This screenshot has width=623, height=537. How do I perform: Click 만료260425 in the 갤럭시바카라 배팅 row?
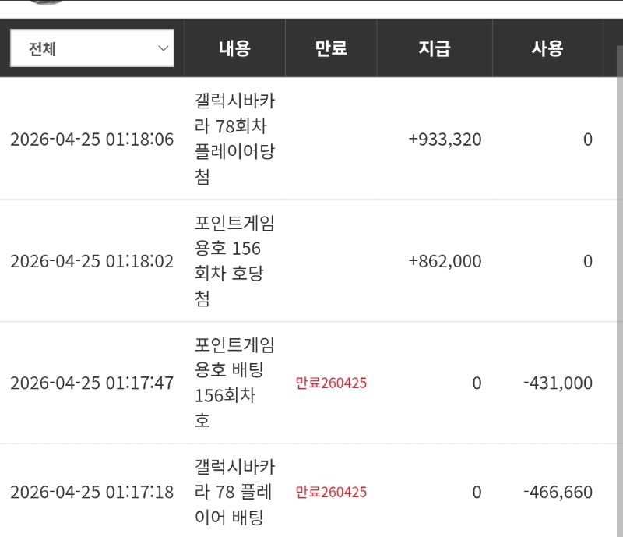pos(331,492)
